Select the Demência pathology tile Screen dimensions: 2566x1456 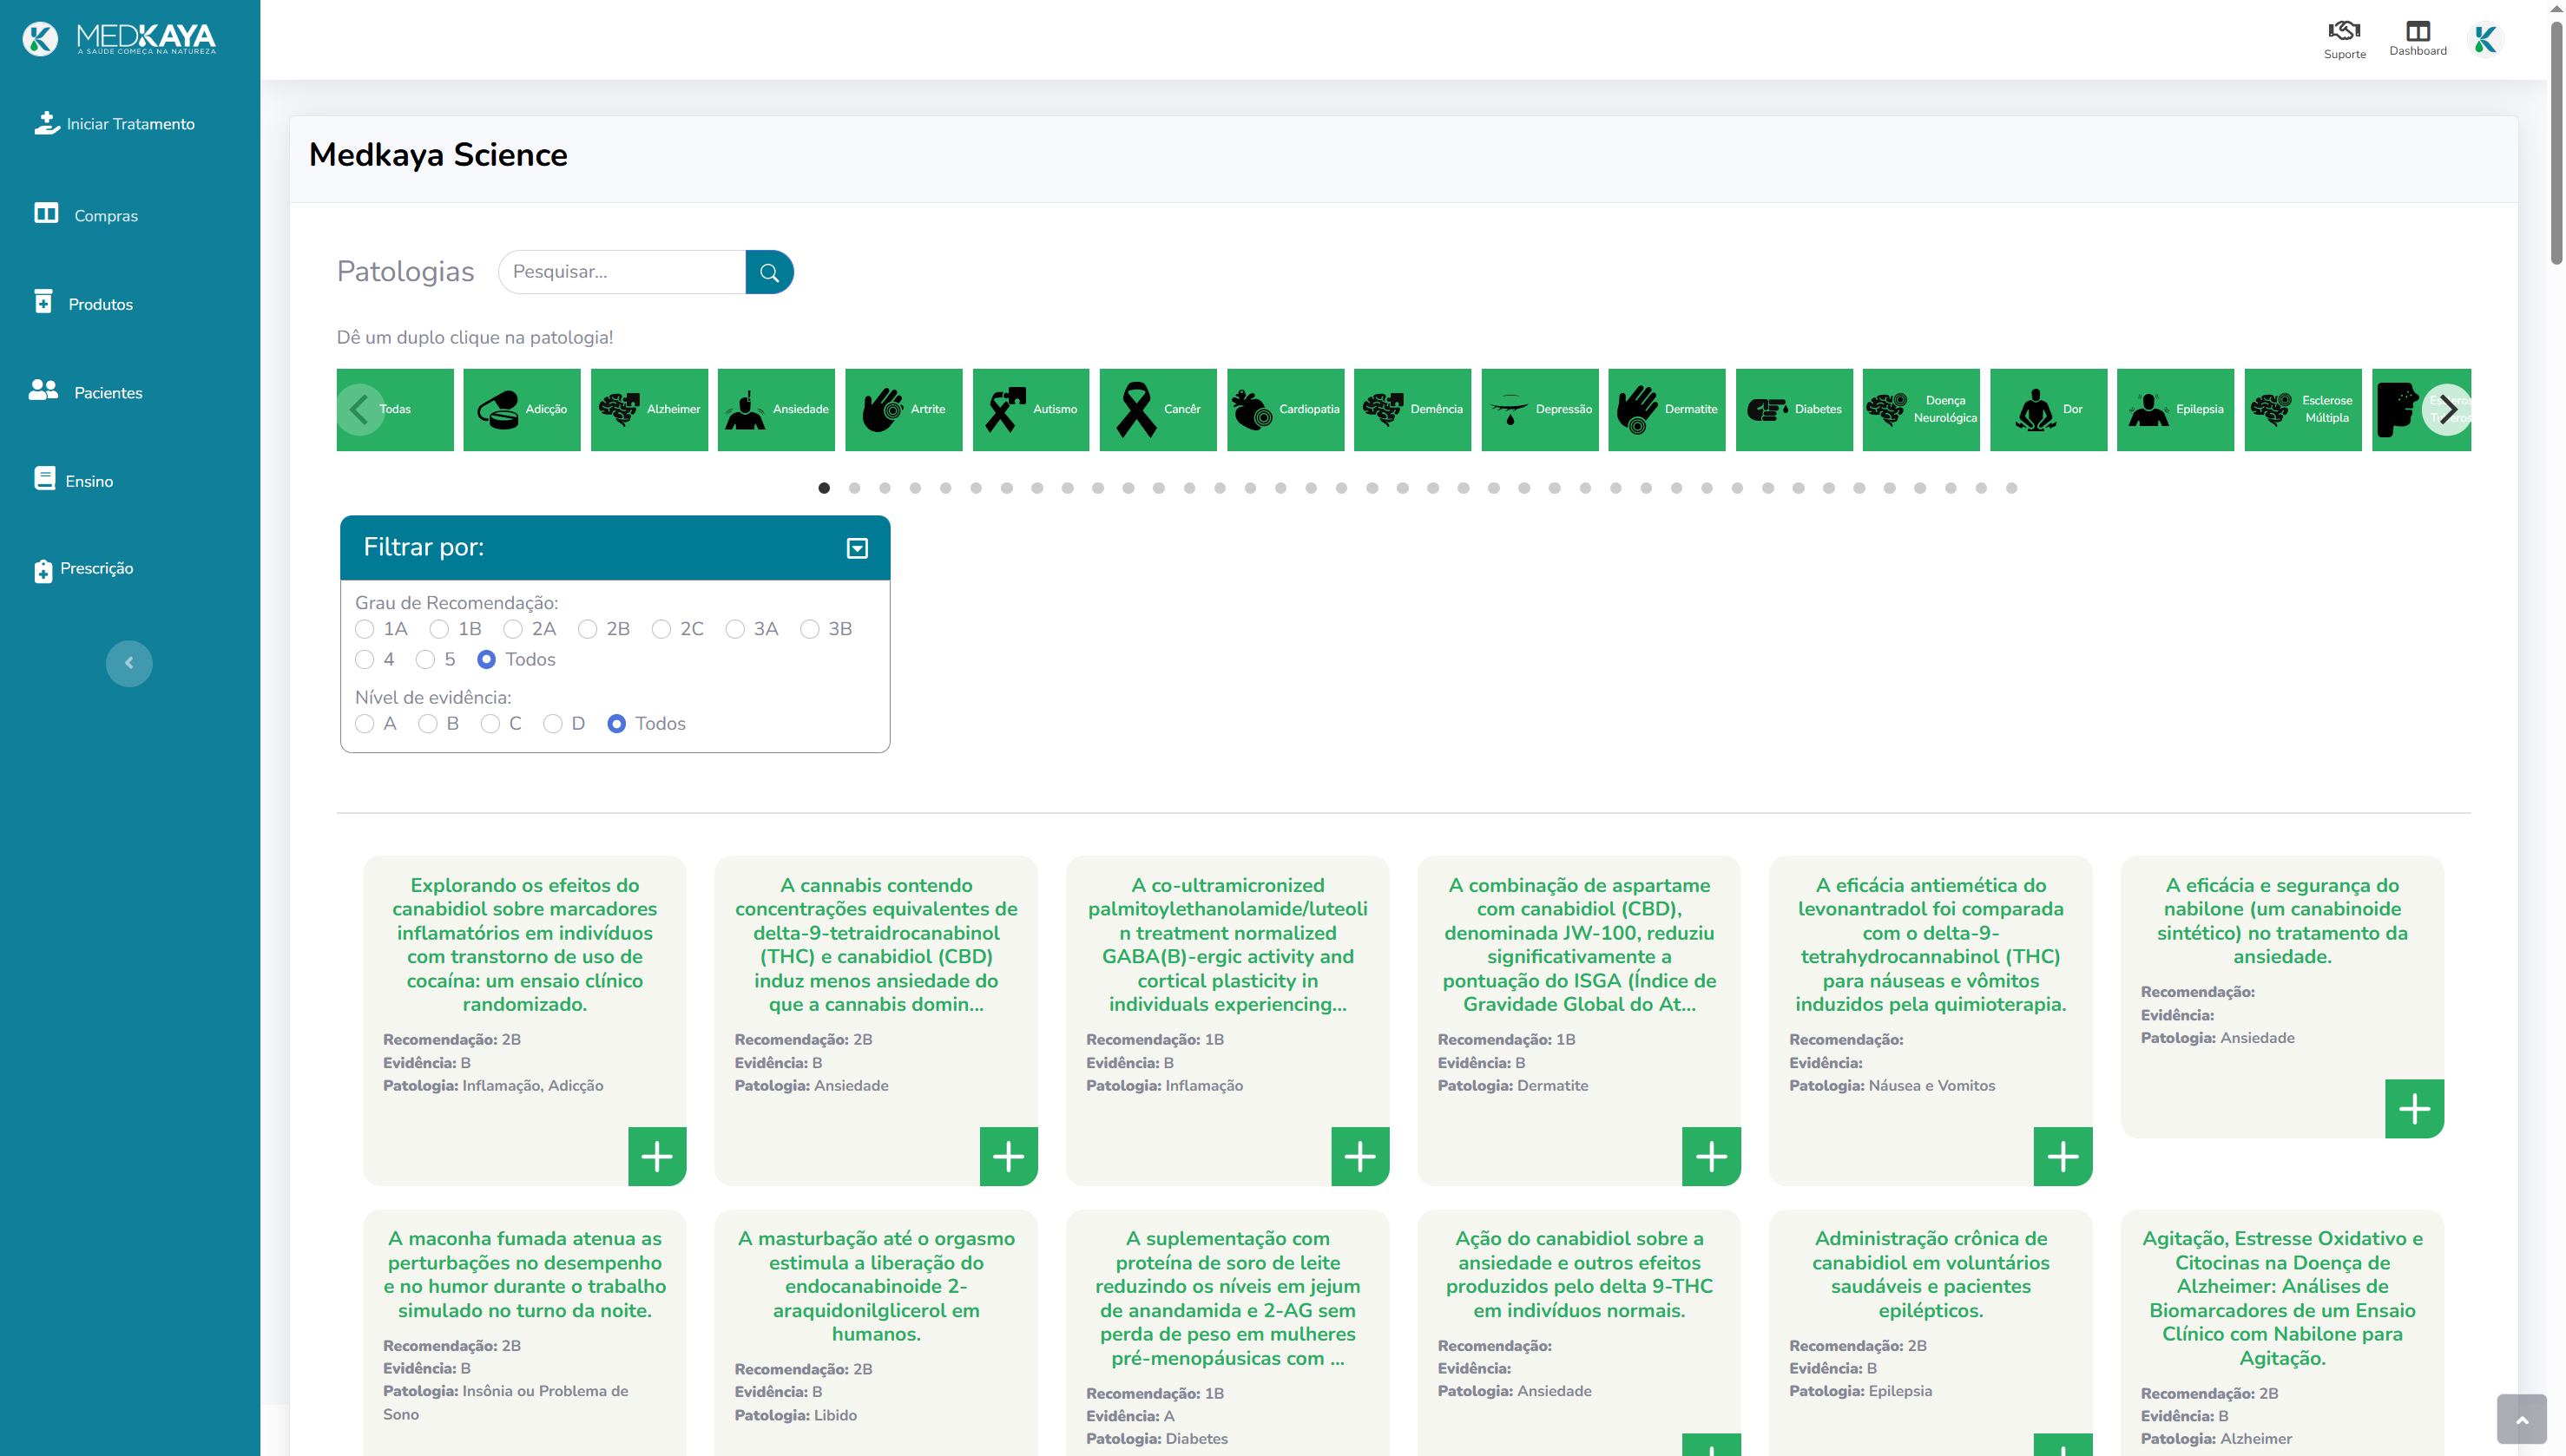coord(1412,410)
